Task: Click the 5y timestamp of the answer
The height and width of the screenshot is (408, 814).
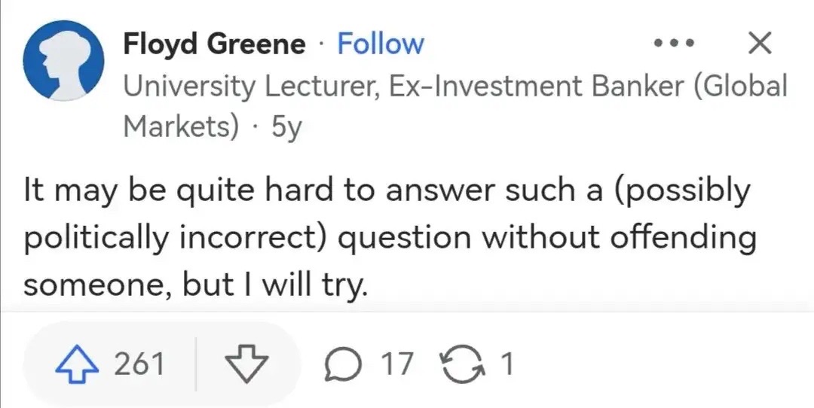Action: click(285, 126)
